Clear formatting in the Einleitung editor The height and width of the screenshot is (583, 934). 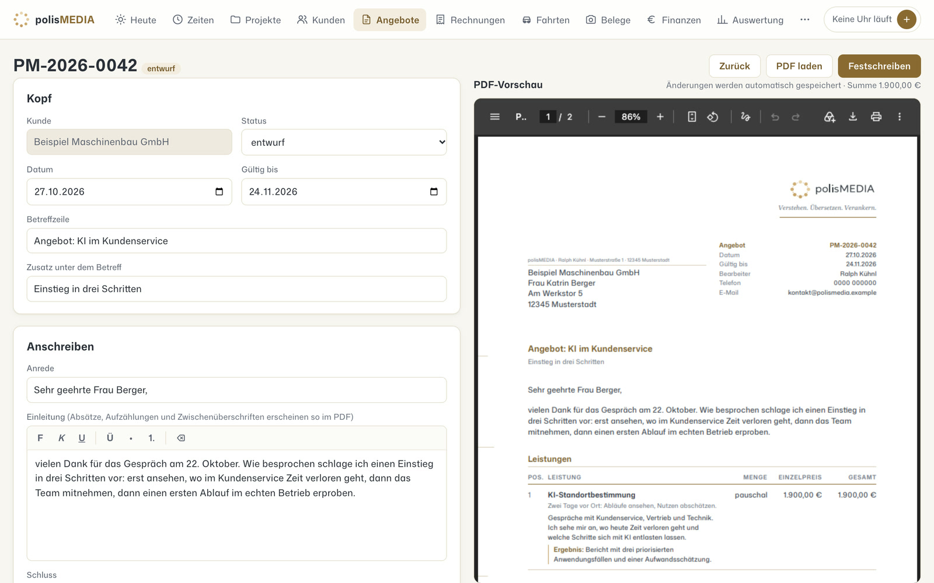181,438
